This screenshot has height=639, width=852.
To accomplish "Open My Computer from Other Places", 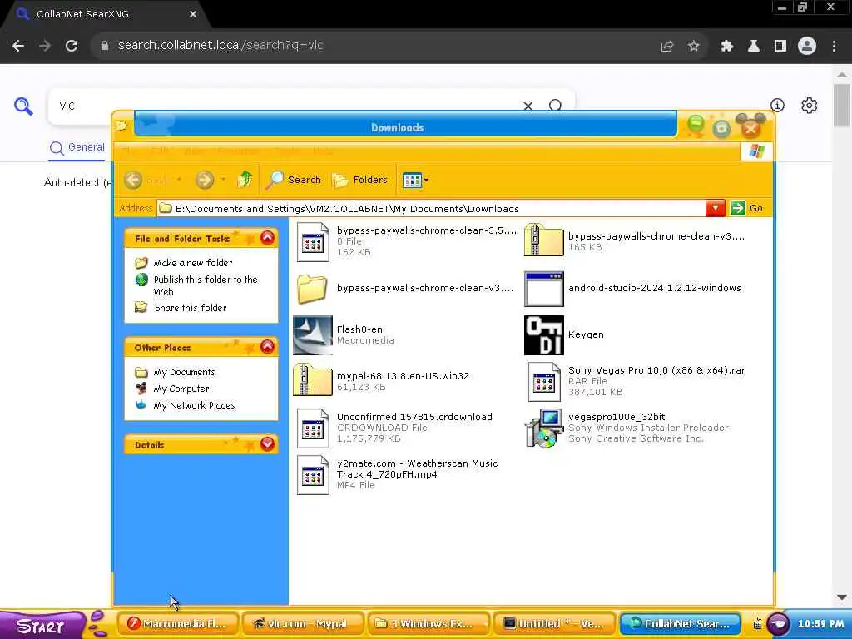I will (x=181, y=389).
